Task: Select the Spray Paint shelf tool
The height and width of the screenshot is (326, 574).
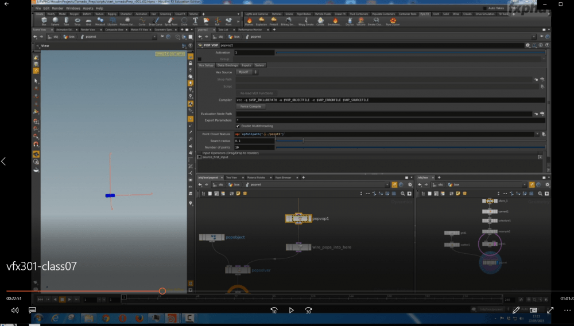Action: [170, 21]
